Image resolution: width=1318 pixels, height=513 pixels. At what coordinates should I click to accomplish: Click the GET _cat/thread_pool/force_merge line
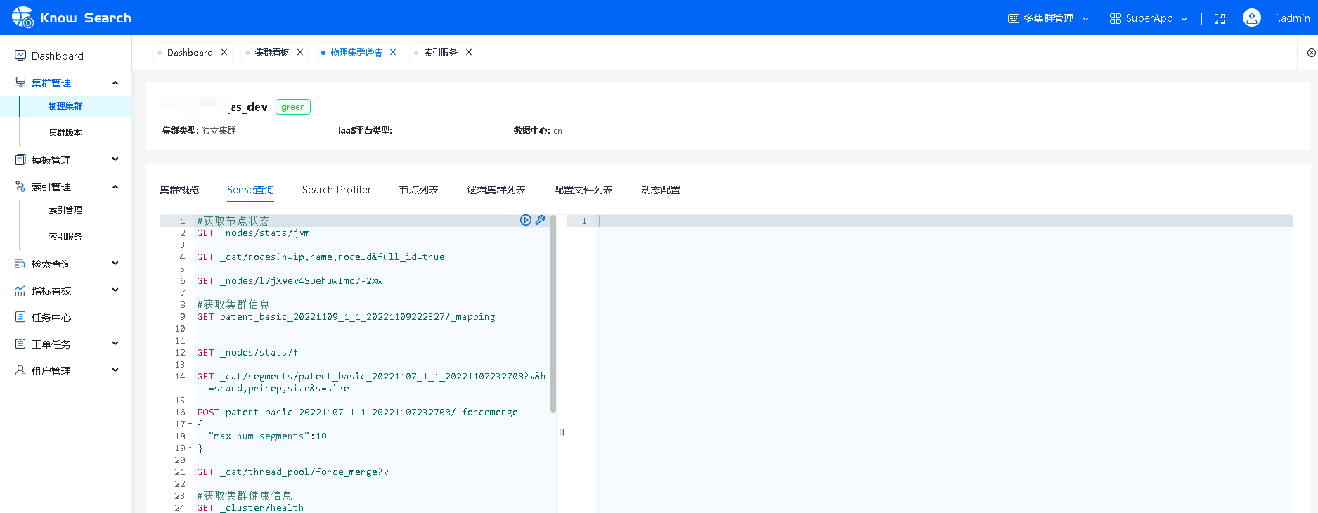(292, 472)
